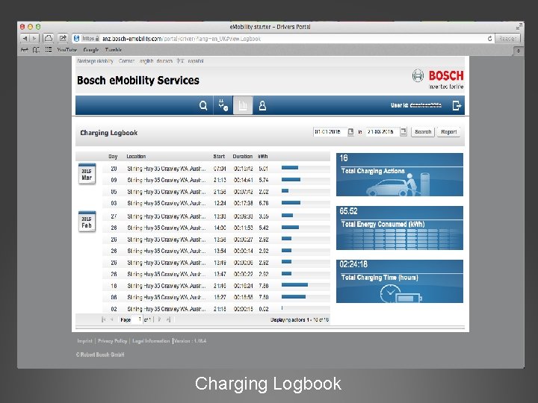538x403 pixels.
Task: Click the 2015 Feb calendar tile
Action: pyautogui.click(x=87, y=222)
